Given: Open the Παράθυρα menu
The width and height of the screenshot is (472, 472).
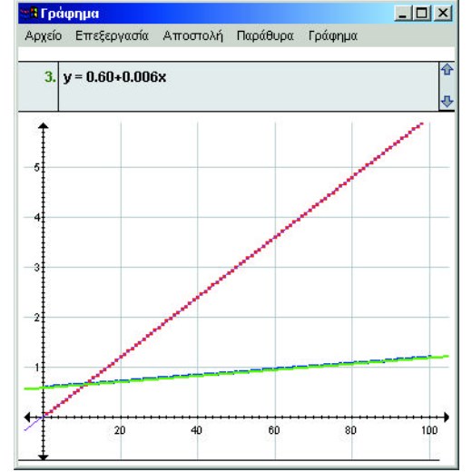Looking at the screenshot, I should coord(265,35).
